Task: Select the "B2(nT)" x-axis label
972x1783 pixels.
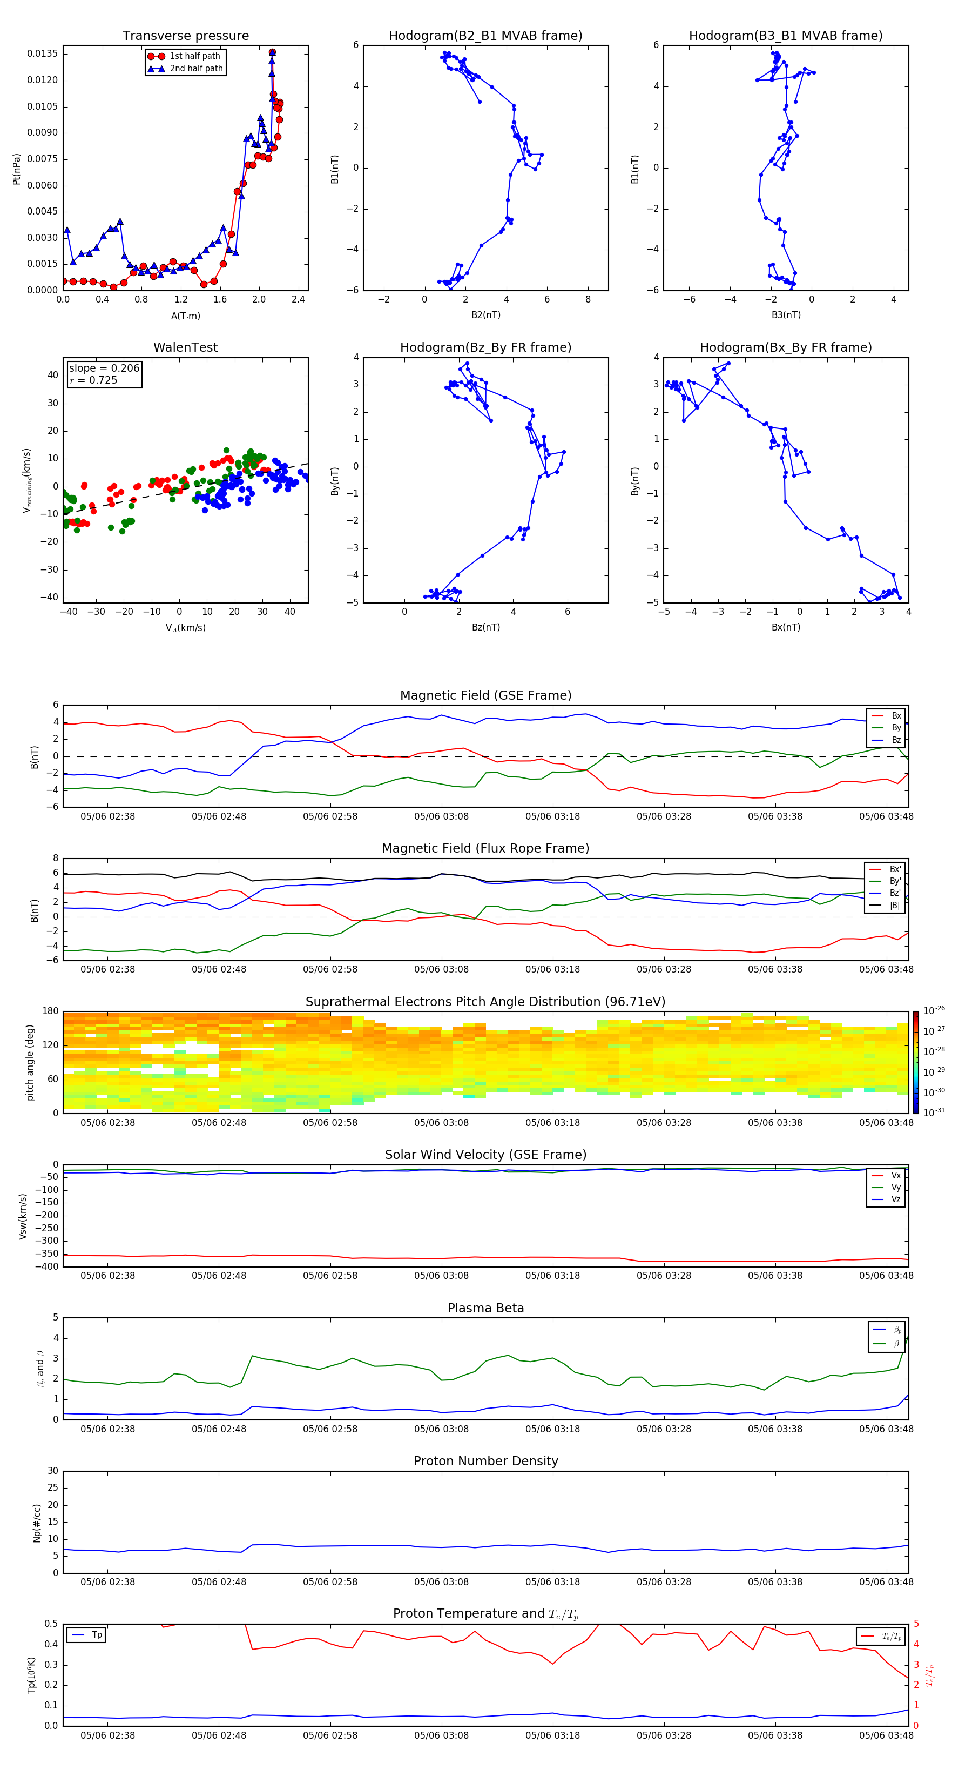Action: (485, 315)
